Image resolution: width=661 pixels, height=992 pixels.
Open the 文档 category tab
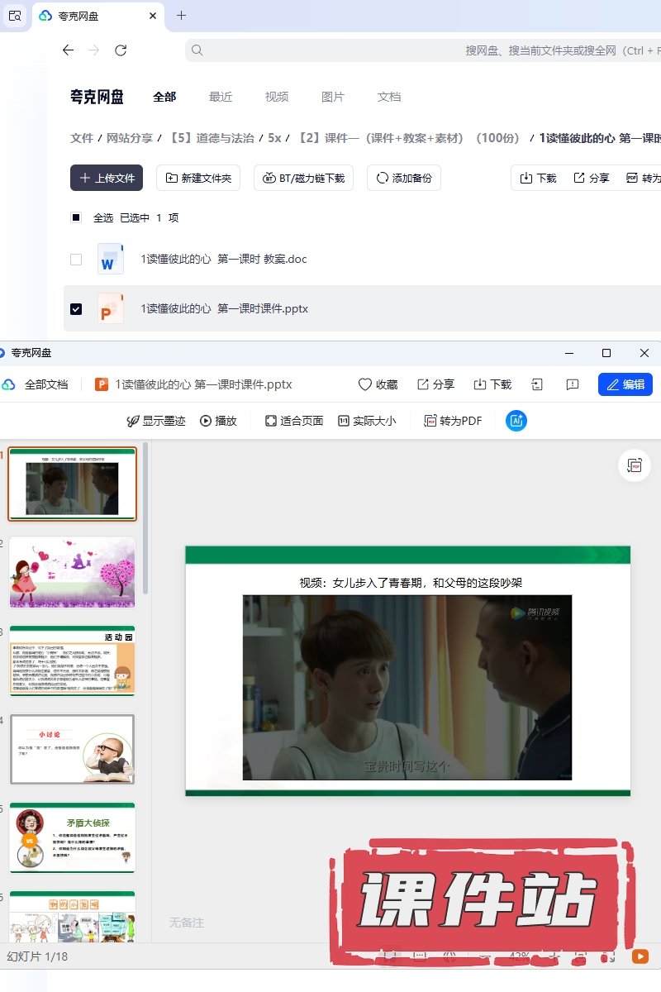point(389,97)
